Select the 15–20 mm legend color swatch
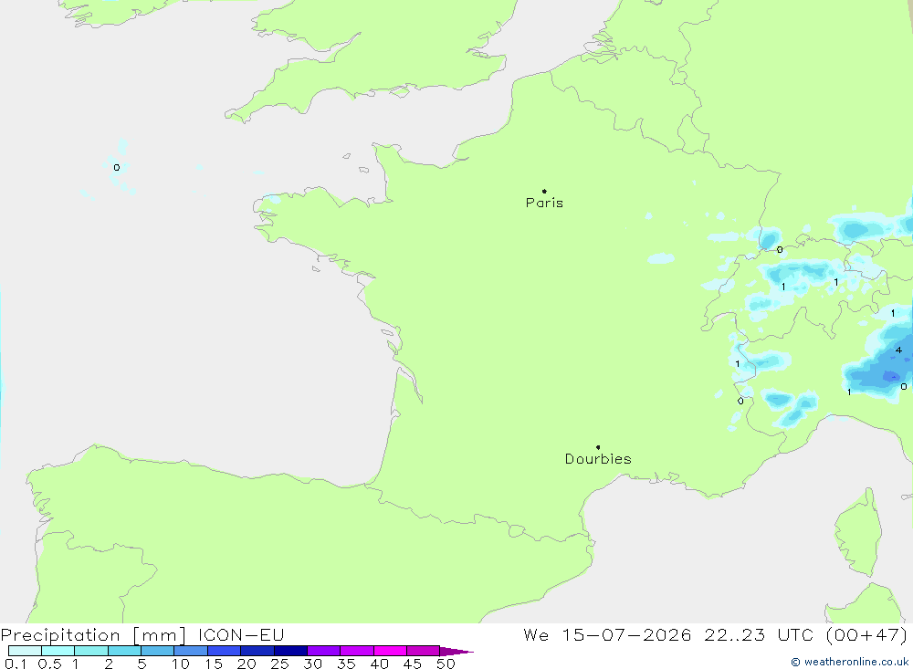 tap(225, 651)
